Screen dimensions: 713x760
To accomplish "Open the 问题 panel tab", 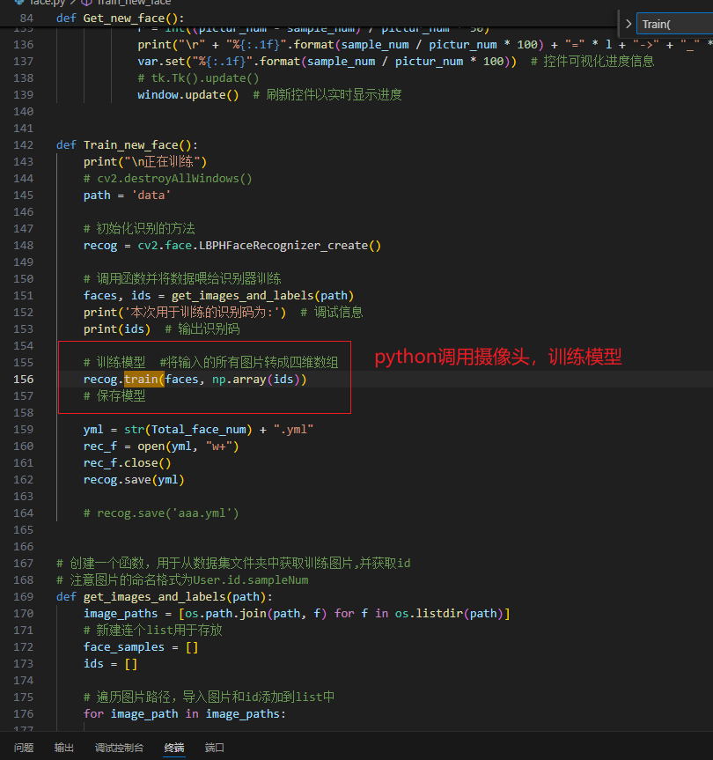I will [x=24, y=748].
